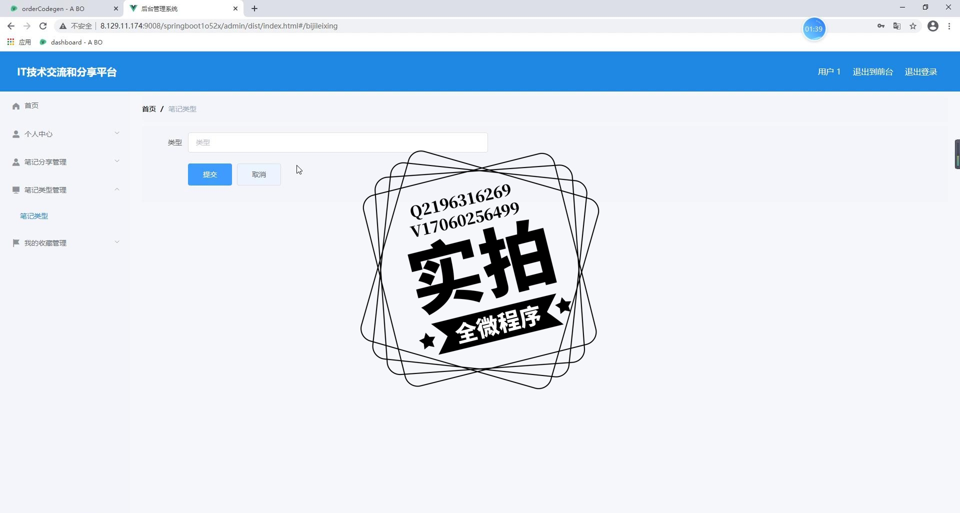Screen dimensions: 960x513
Task: Expand the 我的收藏管理 chevron
Action: [117, 242]
